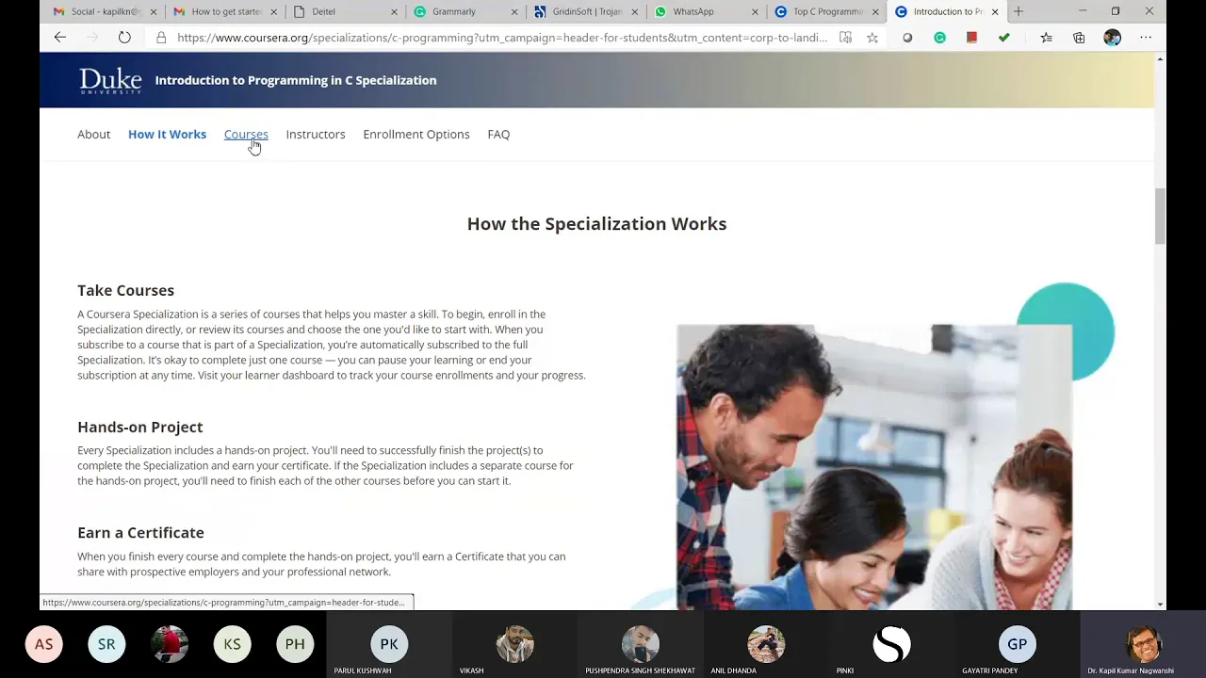Viewport: 1206px width, 678px height.
Task: Open the Settings and more menu
Action: pyautogui.click(x=1146, y=38)
